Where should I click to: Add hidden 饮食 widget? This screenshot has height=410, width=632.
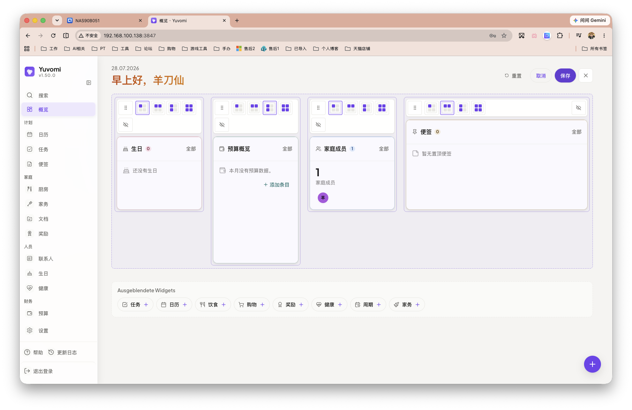pos(213,305)
